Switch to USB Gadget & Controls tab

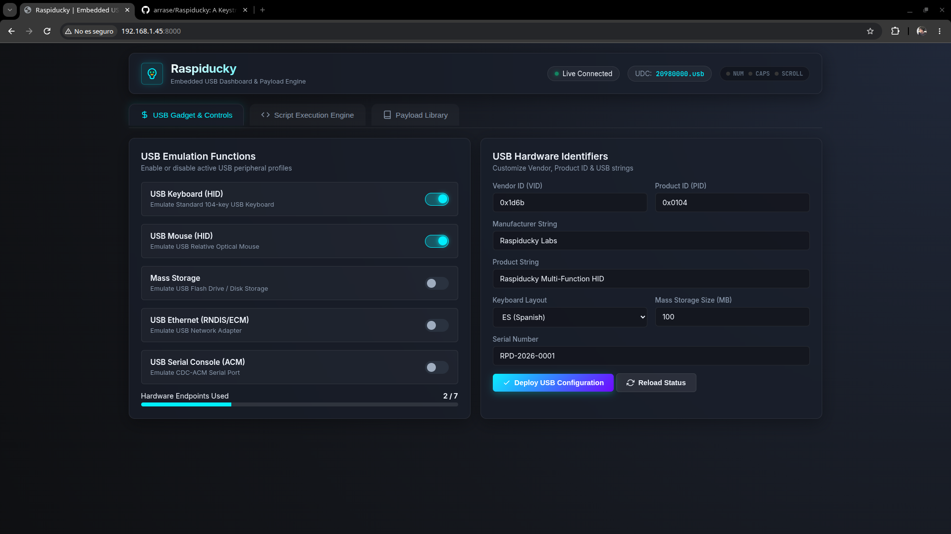(186, 115)
